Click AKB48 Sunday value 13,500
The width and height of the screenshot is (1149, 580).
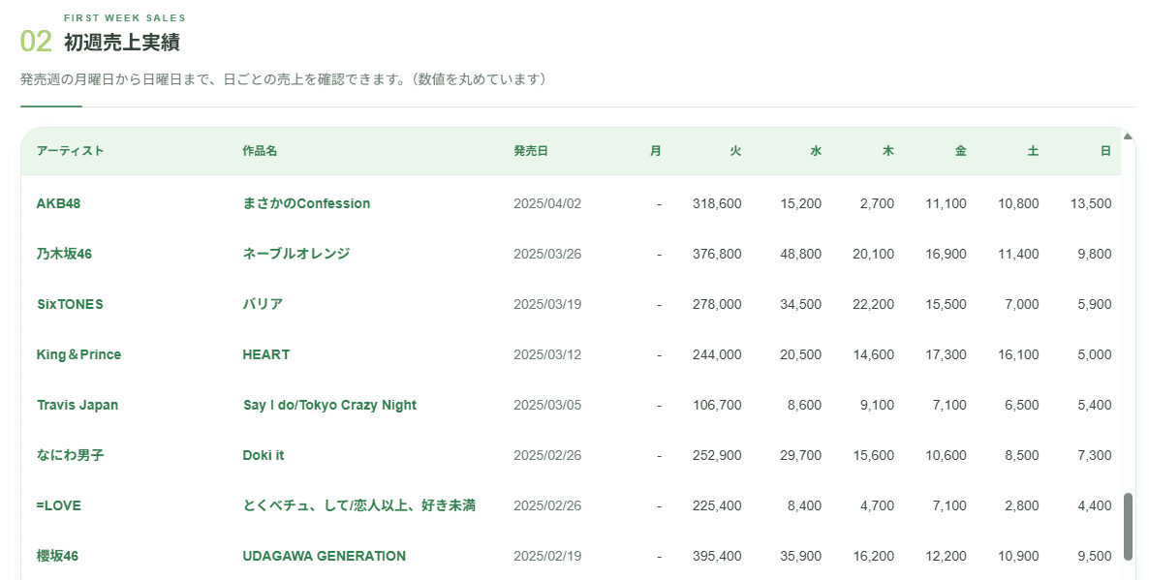point(1091,203)
